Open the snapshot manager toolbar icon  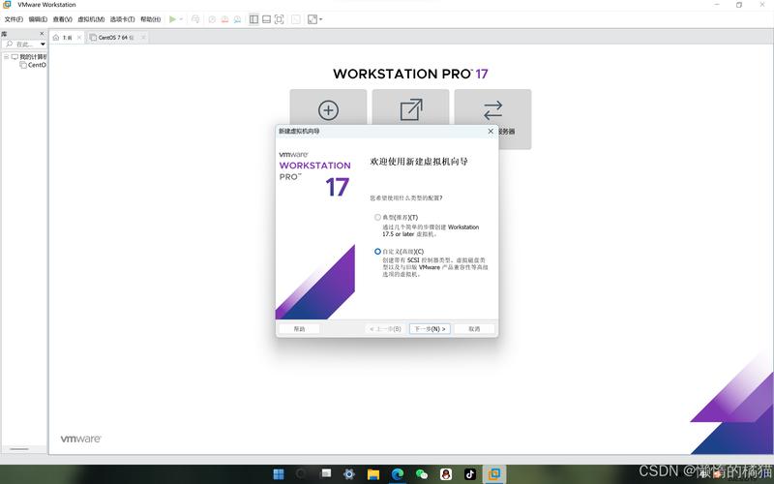[x=238, y=18]
